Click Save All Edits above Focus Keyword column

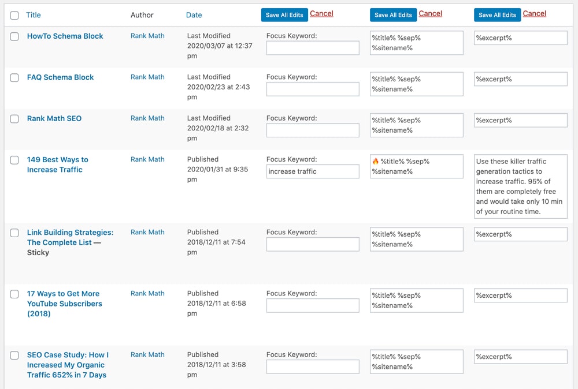tap(284, 15)
